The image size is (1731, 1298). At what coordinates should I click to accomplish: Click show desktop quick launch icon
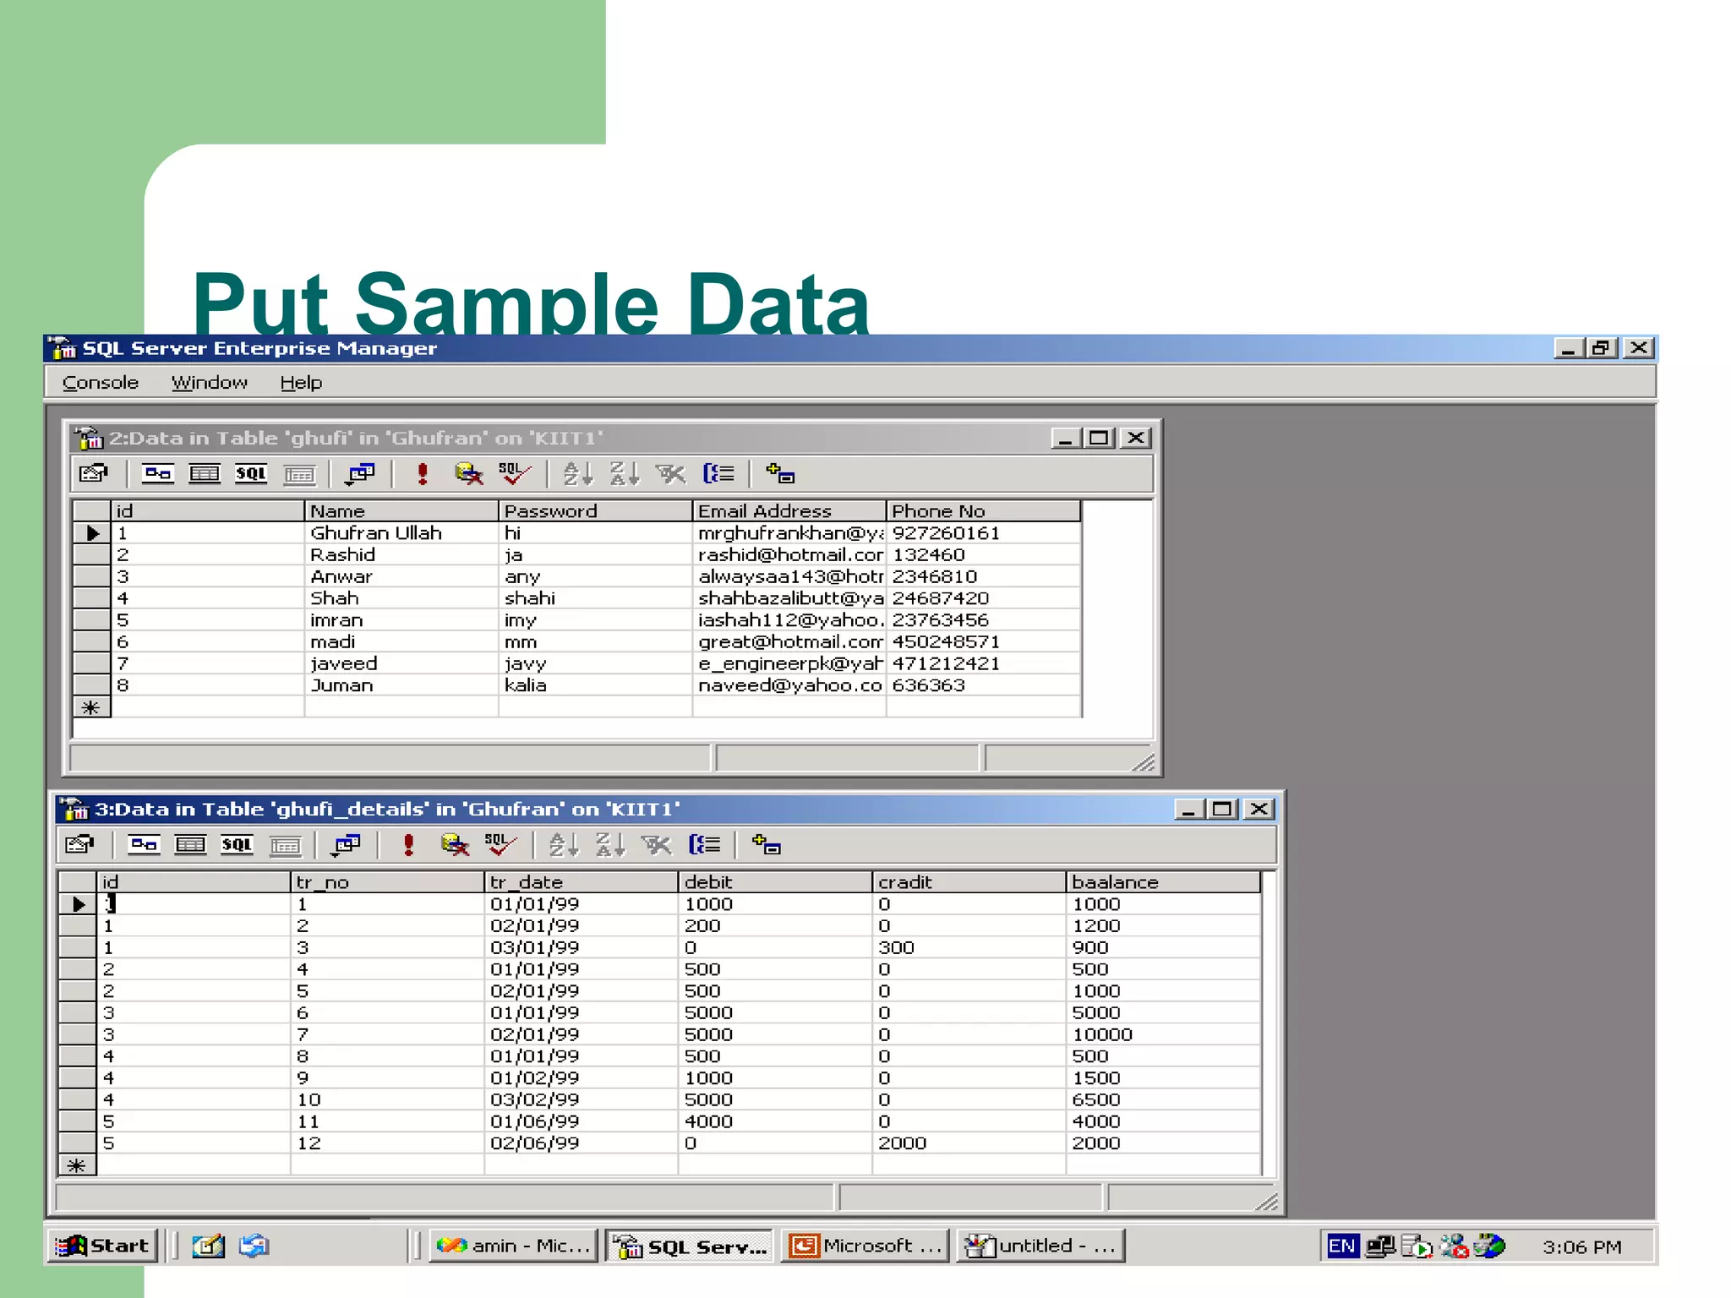208,1246
